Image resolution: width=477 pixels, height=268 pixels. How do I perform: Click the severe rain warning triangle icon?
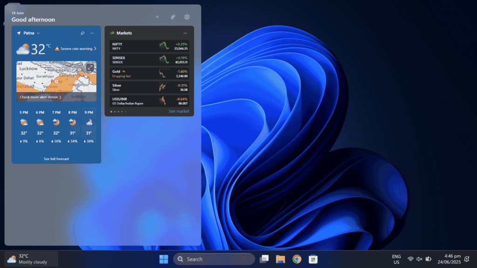[57, 48]
